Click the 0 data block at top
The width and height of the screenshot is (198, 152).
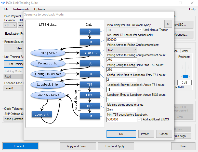pyautogui.click(x=90, y=32)
